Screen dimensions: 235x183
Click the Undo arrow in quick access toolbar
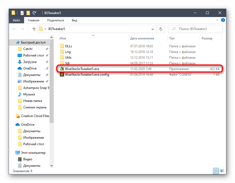[34, 13]
